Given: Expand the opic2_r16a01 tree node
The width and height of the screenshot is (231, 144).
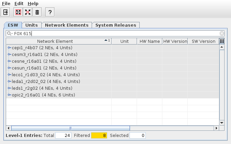Looking at the screenshot, I should click(x=9, y=95).
